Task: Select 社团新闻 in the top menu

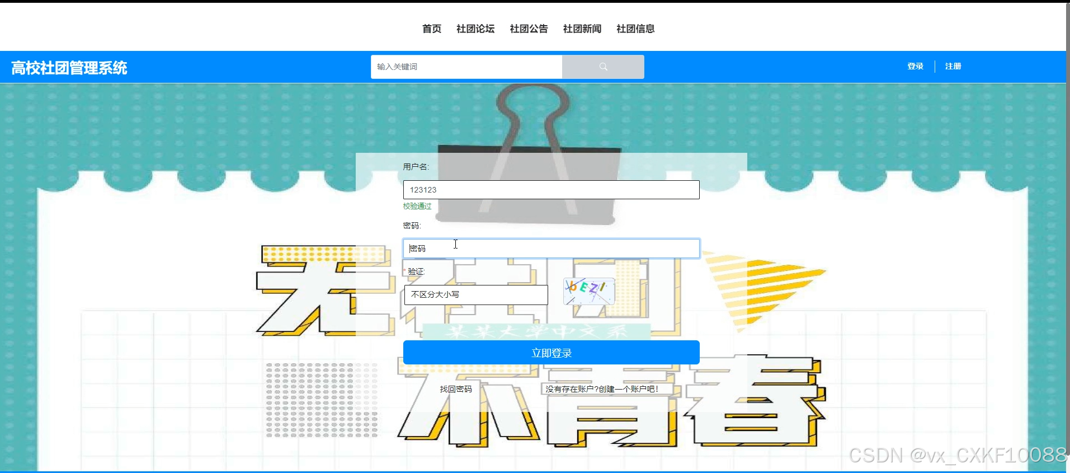Action: coord(582,29)
